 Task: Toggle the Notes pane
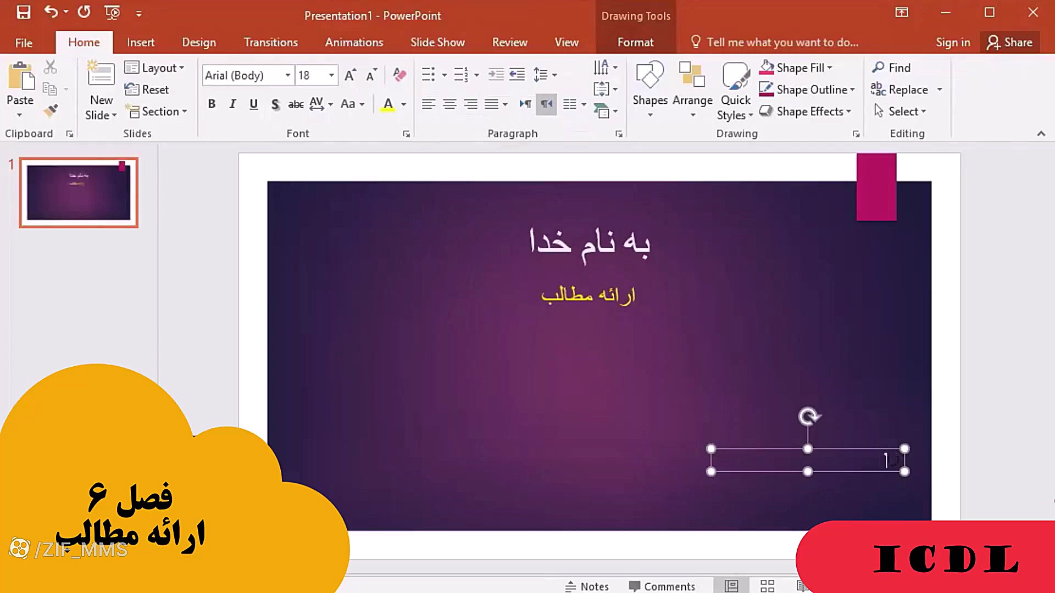pos(587,586)
